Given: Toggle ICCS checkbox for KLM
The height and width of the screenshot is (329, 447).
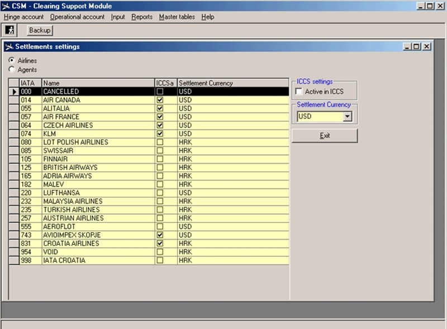Looking at the screenshot, I should click(160, 133).
